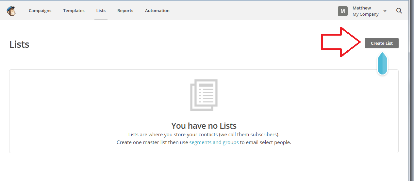Image resolution: width=414 pixels, height=181 pixels.
Task: Go to the Campaigns menu item
Action: 40,11
